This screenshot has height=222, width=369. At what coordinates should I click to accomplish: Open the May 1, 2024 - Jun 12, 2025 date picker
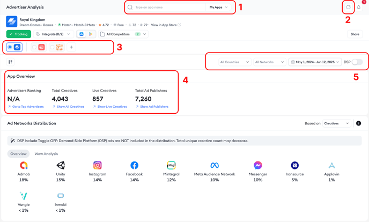[315, 62]
